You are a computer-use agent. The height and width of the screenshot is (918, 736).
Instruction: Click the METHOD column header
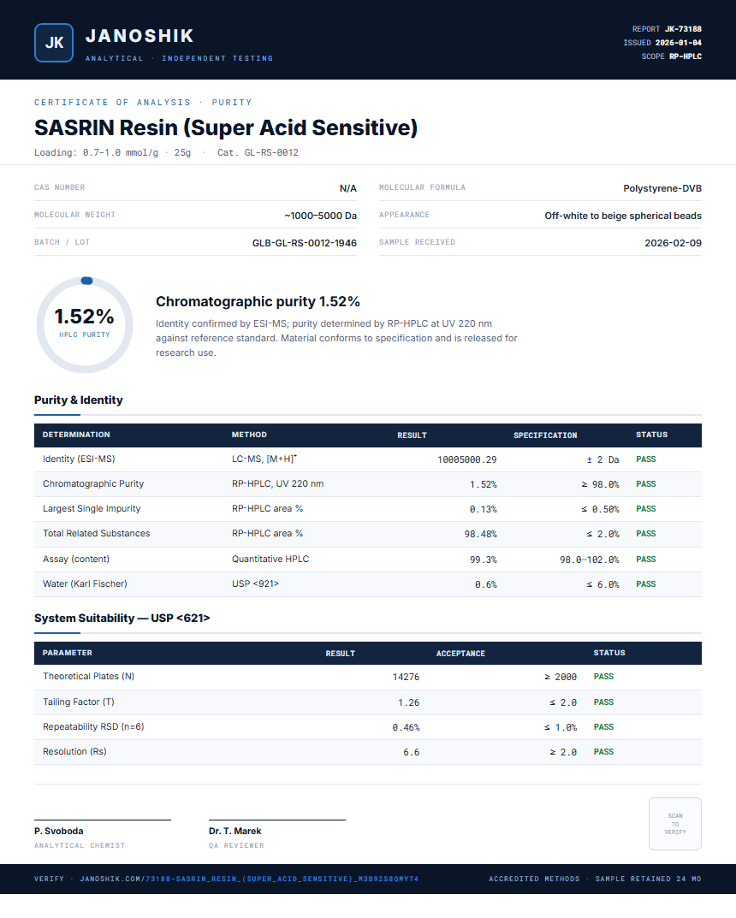(x=249, y=435)
